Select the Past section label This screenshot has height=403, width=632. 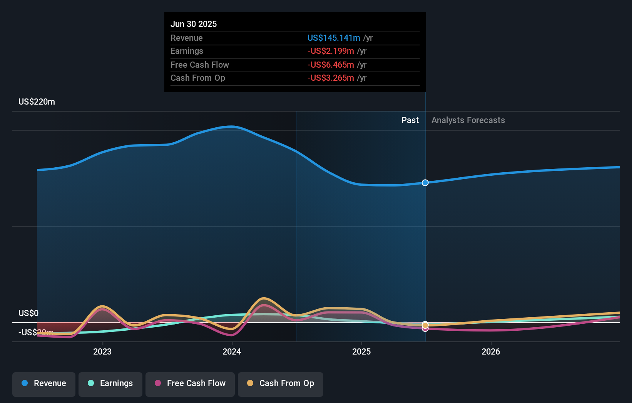(410, 120)
